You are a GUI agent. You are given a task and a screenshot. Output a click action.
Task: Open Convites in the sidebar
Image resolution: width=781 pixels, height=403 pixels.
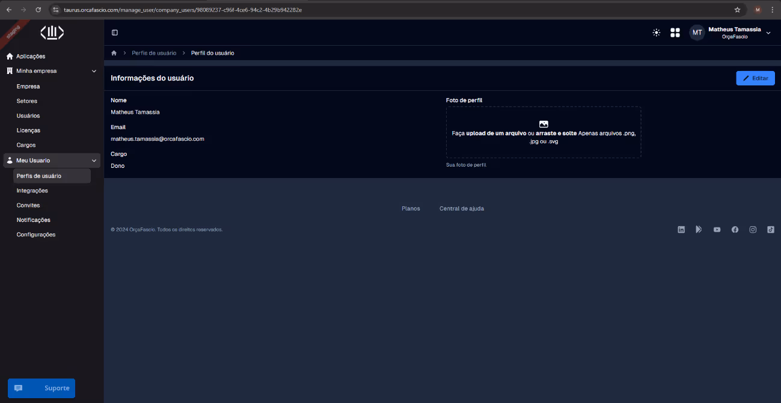pos(28,205)
